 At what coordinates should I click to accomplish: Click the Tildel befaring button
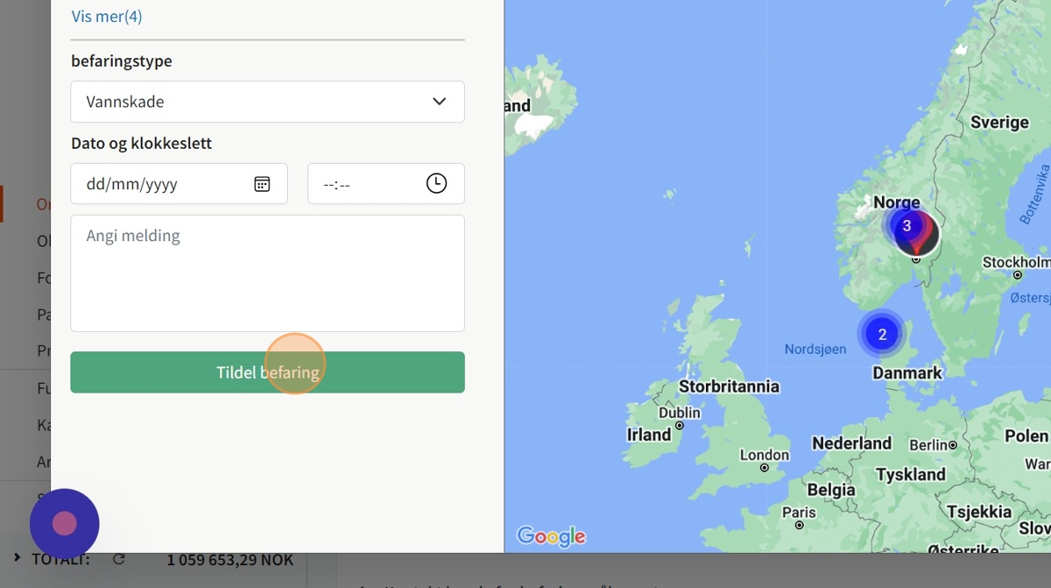(267, 372)
